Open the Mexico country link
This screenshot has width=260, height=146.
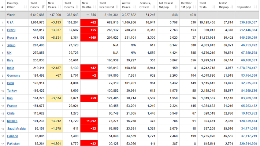tap(12, 121)
